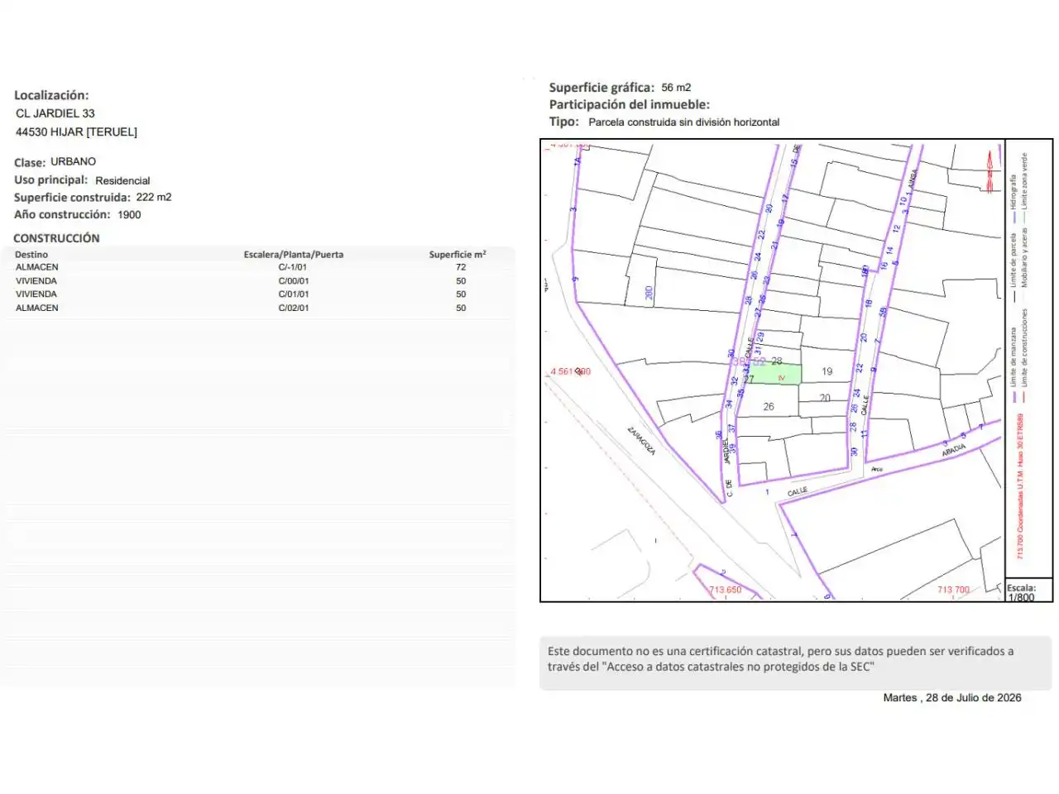
Task: Click the red north arrow symbol on map
Action: pyautogui.click(x=989, y=171)
